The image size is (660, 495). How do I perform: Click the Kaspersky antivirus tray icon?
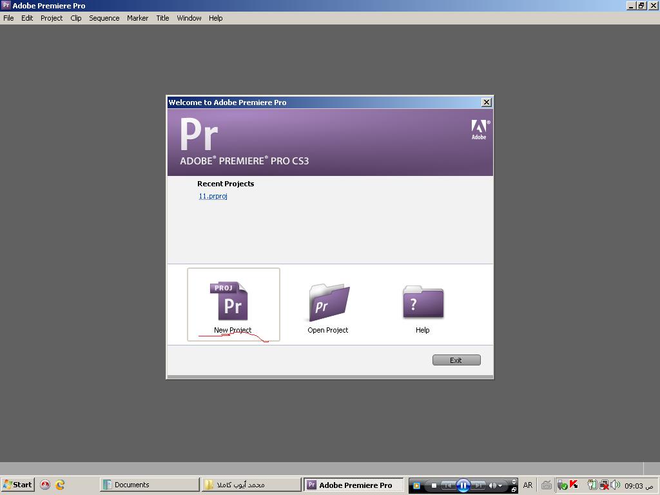[573, 485]
